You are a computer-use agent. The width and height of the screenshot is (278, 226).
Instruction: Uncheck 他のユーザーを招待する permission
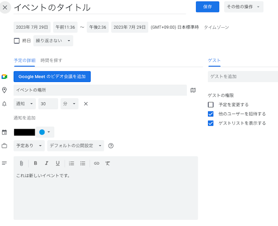[x=211, y=114]
